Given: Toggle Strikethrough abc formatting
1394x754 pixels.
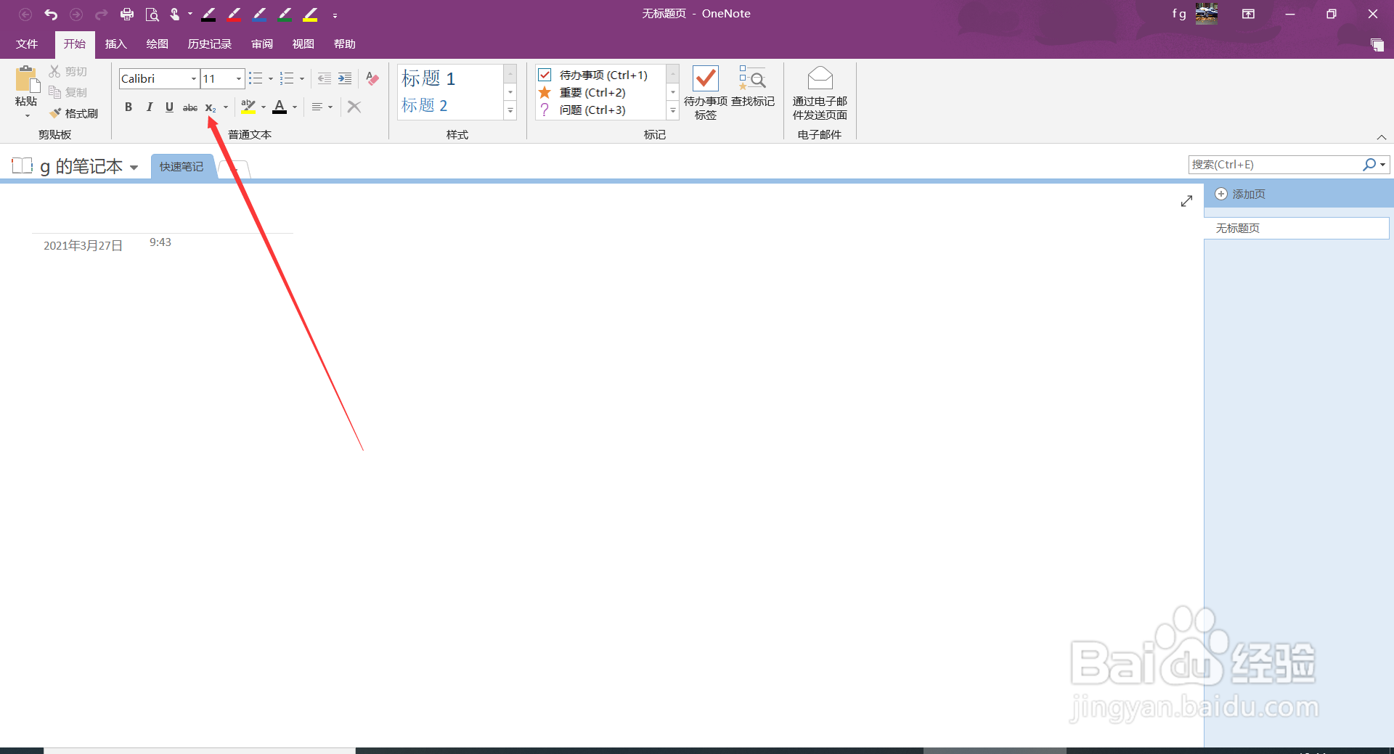Looking at the screenshot, I should 190,107.
